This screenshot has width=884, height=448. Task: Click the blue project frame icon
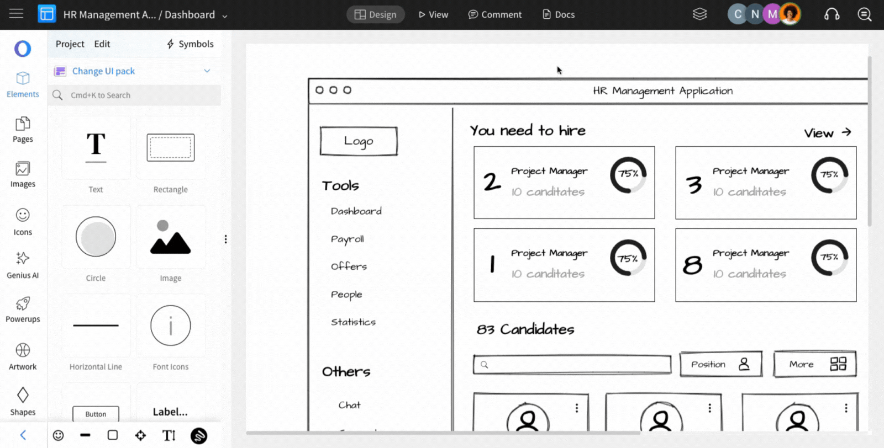[x=47, y=14]
